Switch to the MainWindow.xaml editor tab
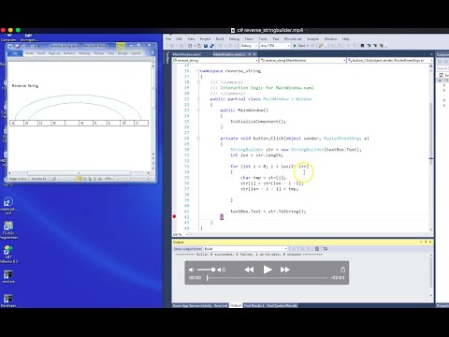Screen dimensions: 449x337 click(186, 54)
